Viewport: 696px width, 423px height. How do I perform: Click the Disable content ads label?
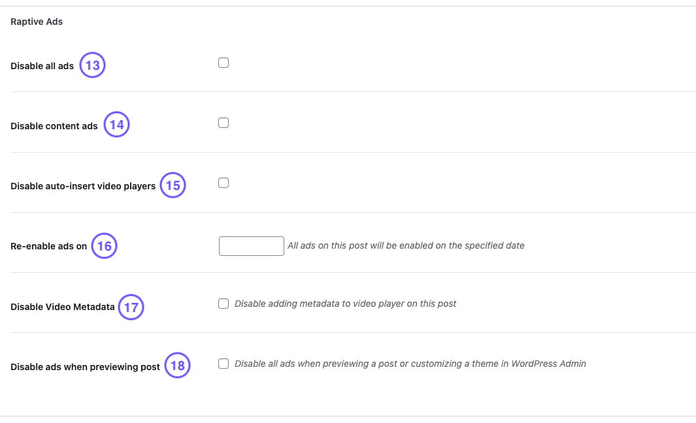[54, 125]
